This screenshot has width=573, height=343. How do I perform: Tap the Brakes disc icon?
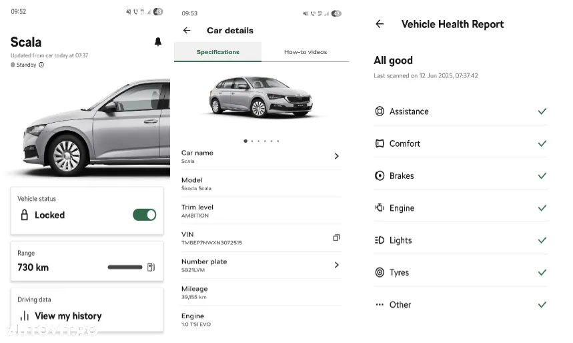380,176
